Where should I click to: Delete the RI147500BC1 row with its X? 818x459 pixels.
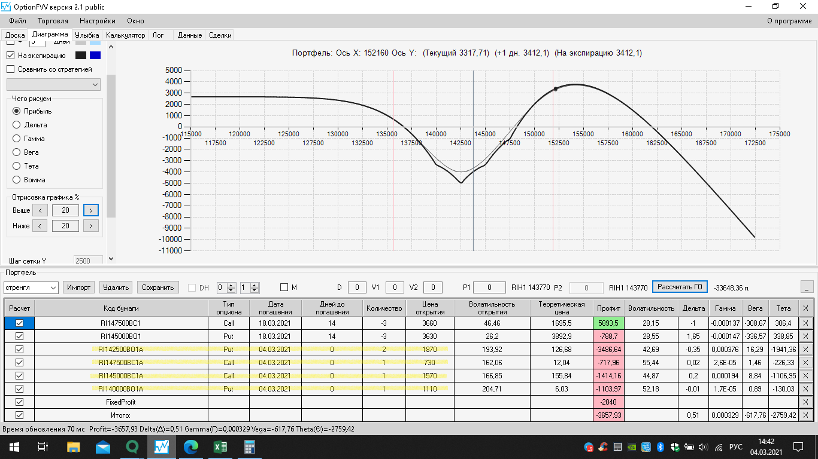tap(805, 323)
